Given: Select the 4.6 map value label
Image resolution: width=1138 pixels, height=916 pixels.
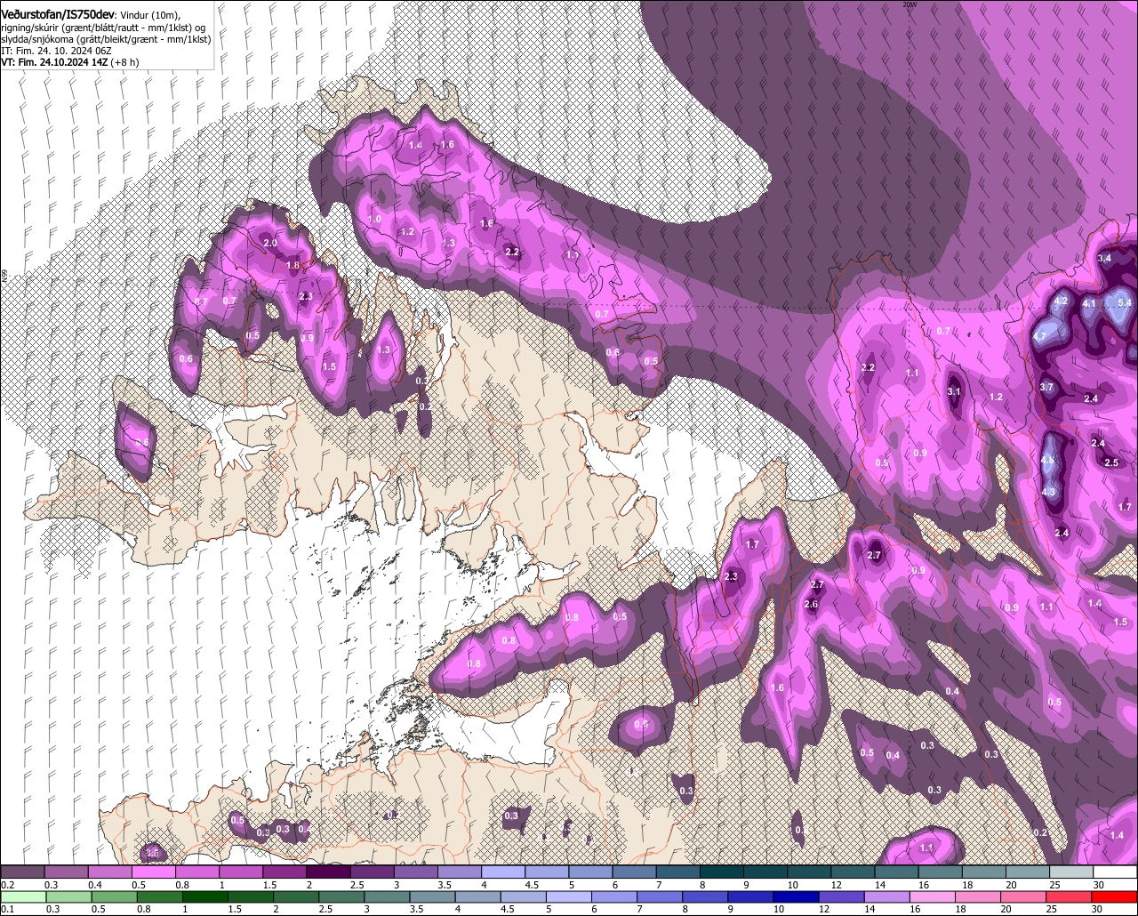Looking at the screenshot, I should pyautogui.click(x=1047, y=460).
